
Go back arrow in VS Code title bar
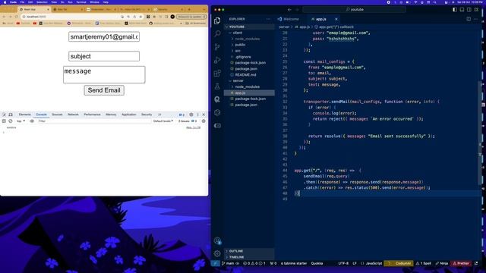289,10
